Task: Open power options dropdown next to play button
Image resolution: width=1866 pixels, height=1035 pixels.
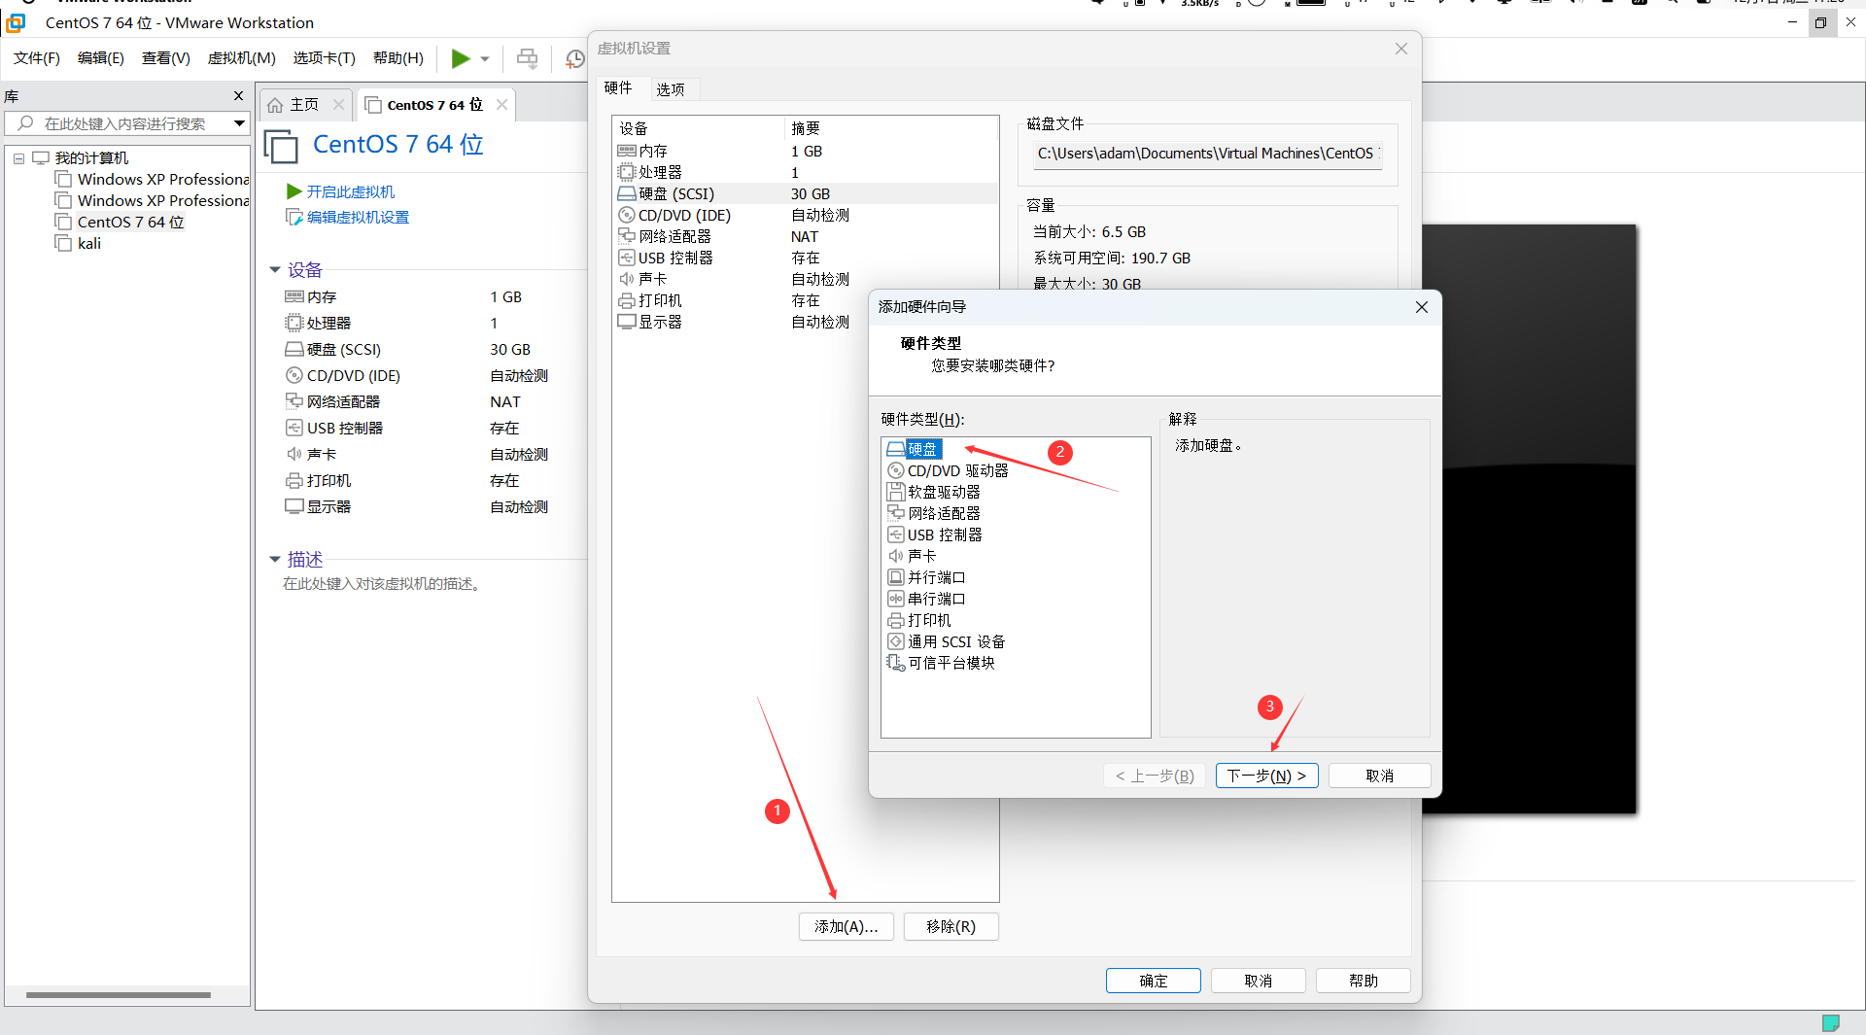Action: point(485,59)
